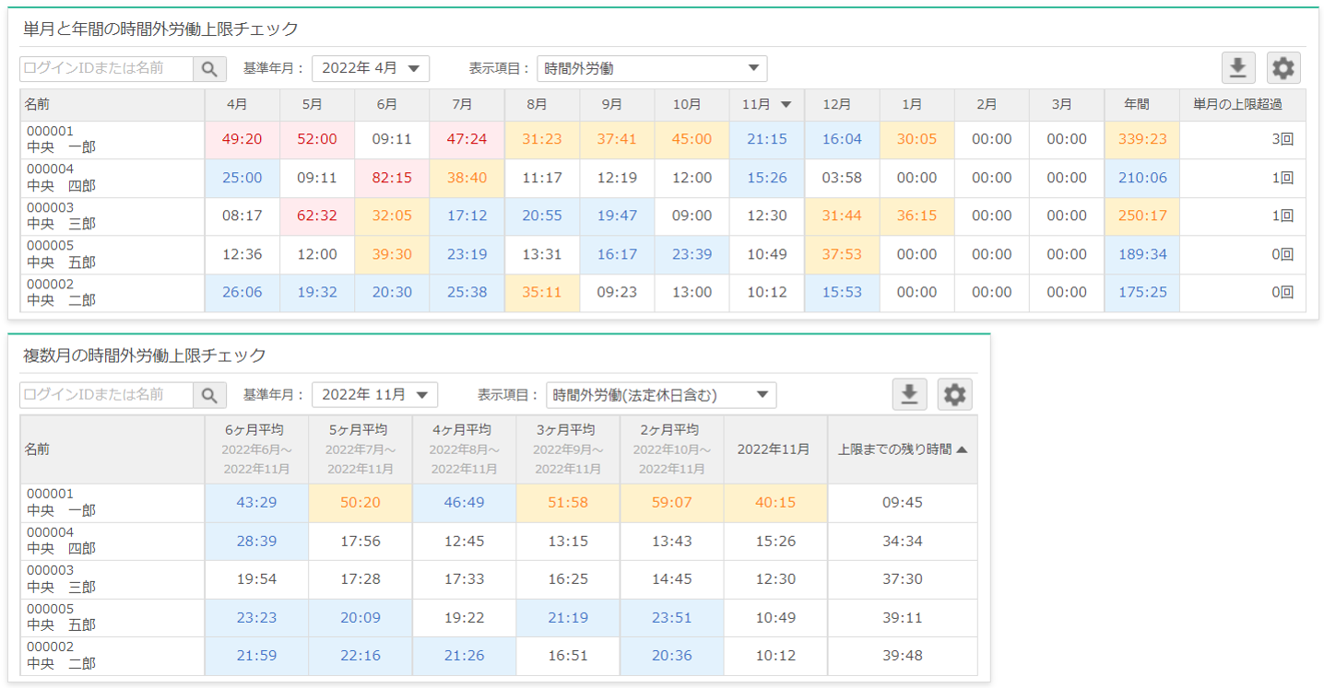Expand the 時間外労働(法定休日含む) dropdown
1324x688 pixels.
660,395
